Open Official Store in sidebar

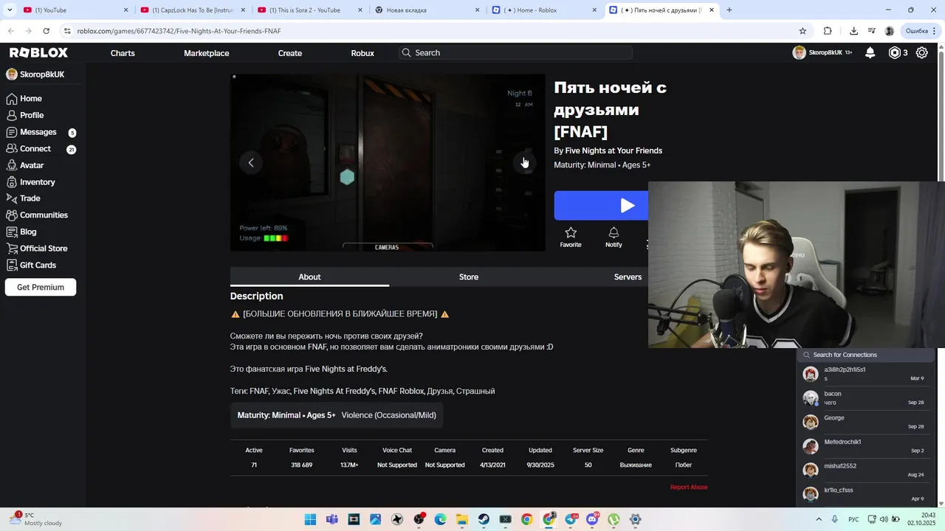(42, 249)
